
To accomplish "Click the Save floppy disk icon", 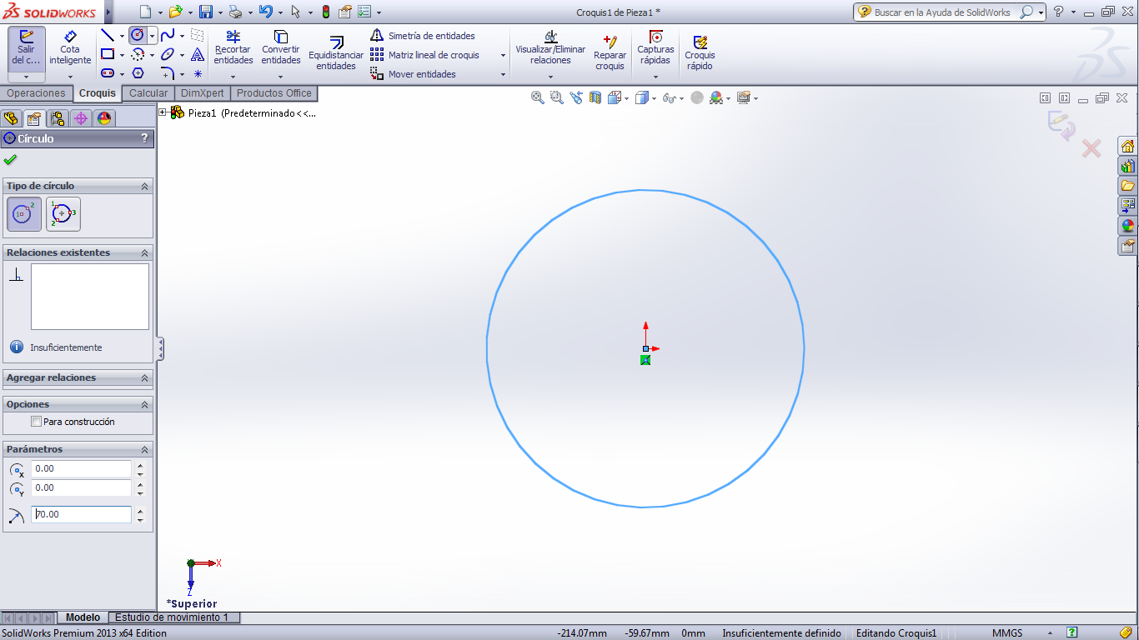I will click(x=206, y=12).
